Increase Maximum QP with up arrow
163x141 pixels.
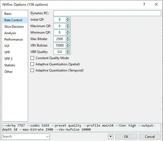click(x=68, y=25)
